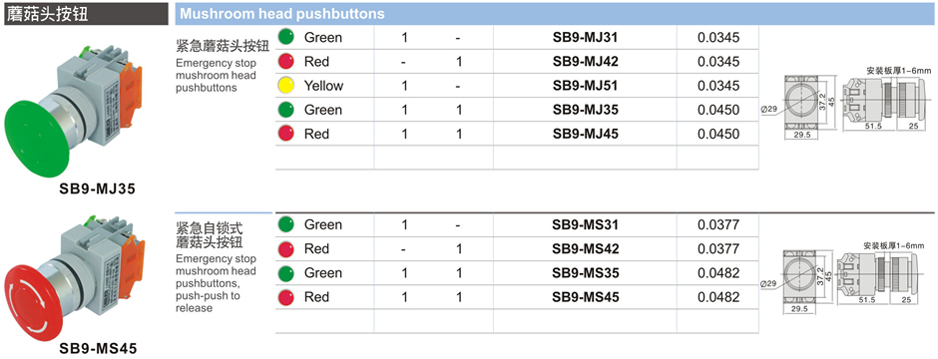
Task: Select the red dot beside SB9-MJ42
Action: pyautogui.click(x=286, y=62)
